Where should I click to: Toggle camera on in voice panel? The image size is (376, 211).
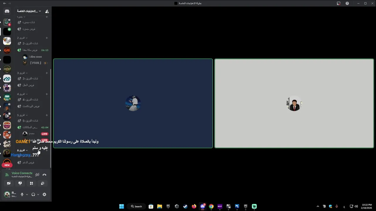tap(9, 183)
